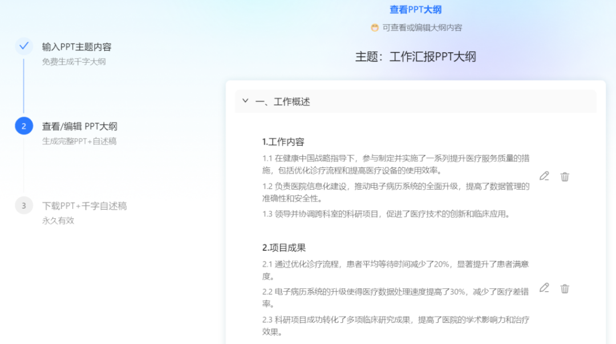
Task: Click the title 主题：工作汇报PPT大纲
Action: 415,56
